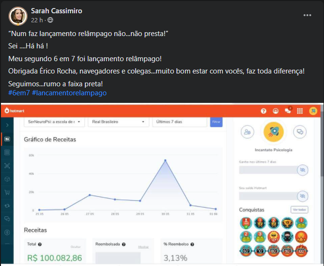Open the SerNeuroPsi product dropdown

coord(54,122)
